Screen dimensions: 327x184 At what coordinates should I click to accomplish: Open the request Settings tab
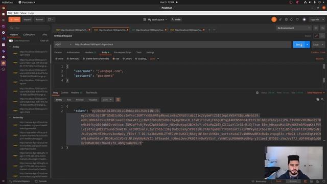click(150, 52)
